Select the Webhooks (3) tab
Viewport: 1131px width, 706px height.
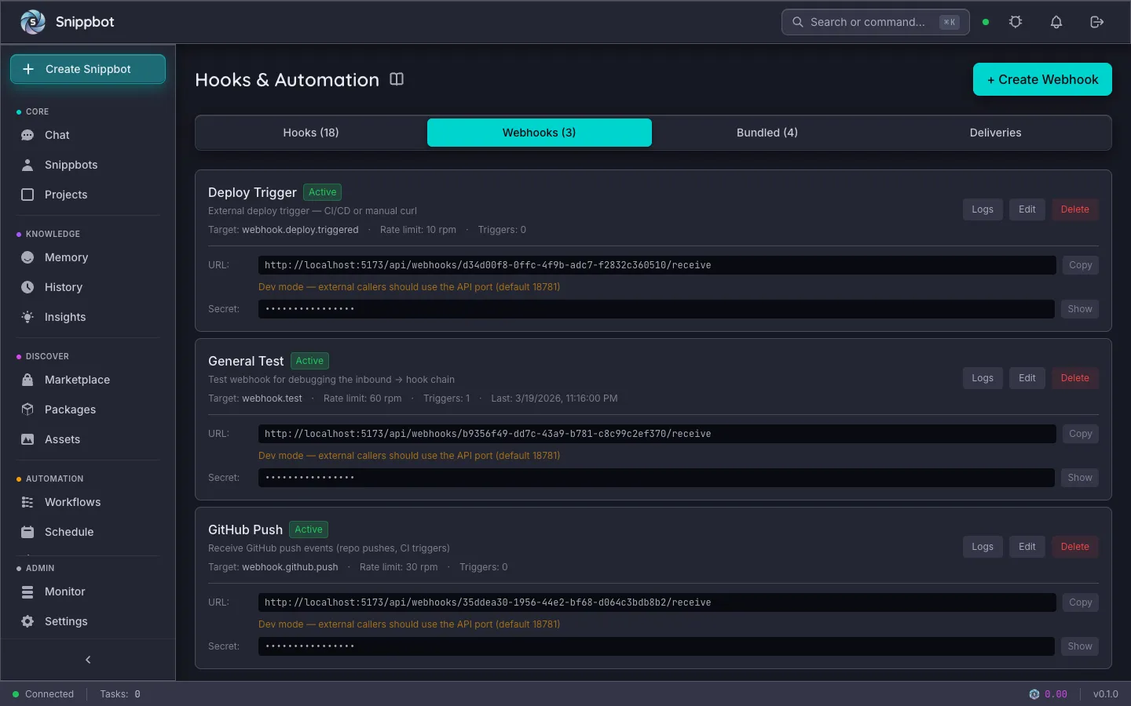click(540, 133)
